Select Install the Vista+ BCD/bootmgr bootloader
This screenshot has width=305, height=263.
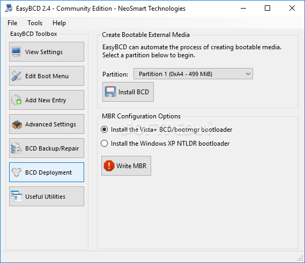pos(105,130)
